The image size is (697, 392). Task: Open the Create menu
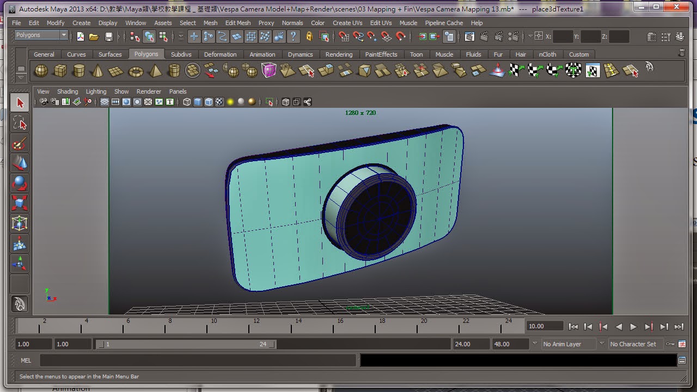81,23
